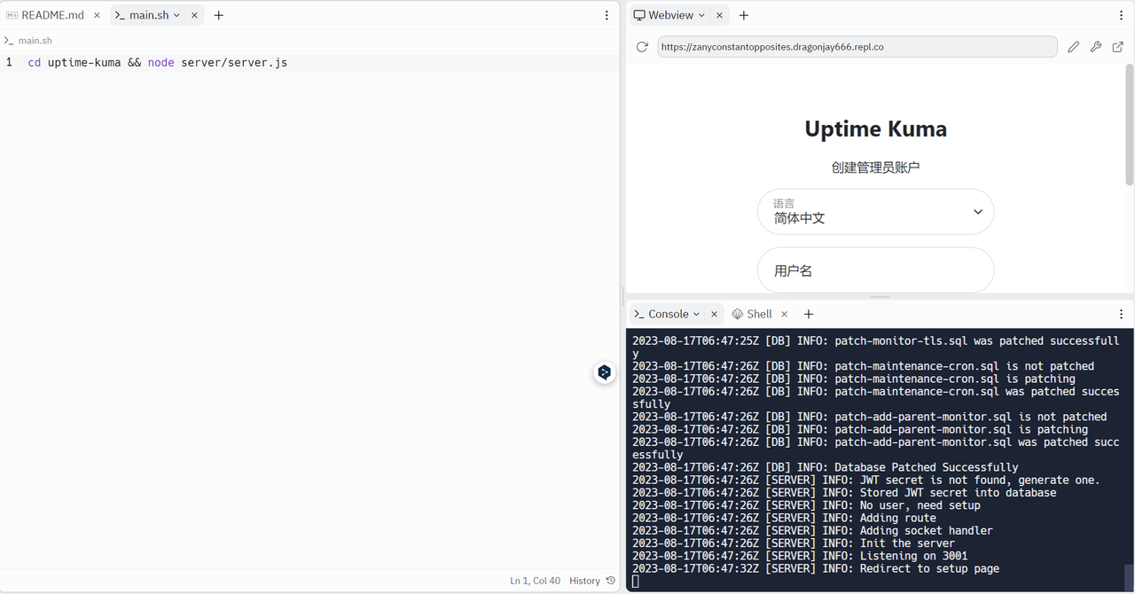Open the Console tab dropdown chevron

[x=696, y=314]
